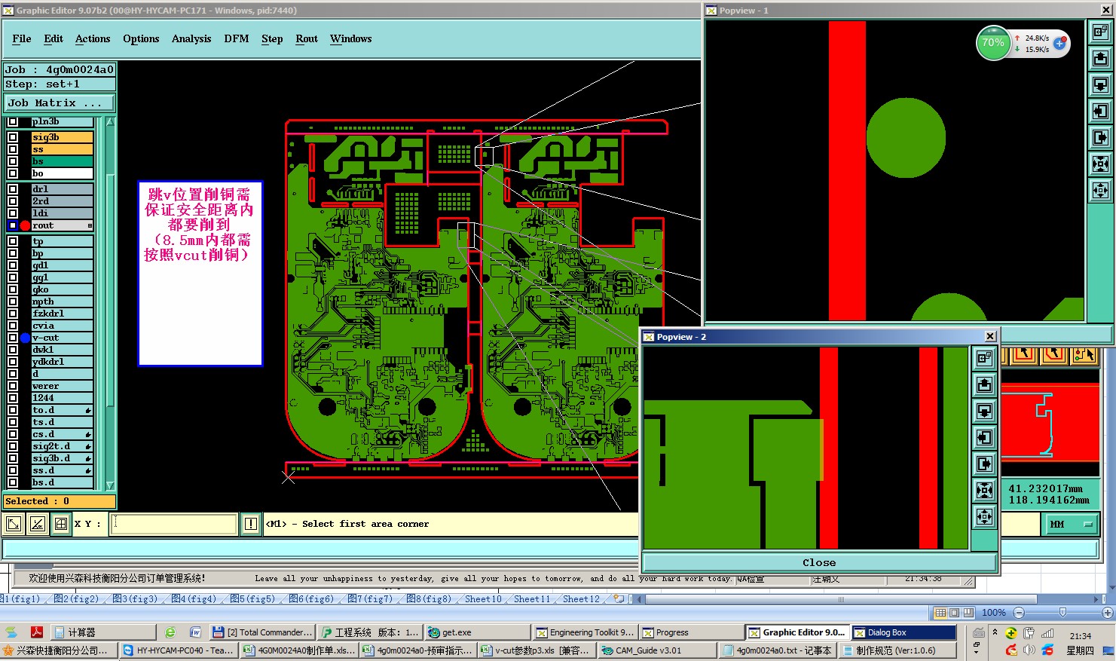Open the Step menu
1116x661 pixels.
tap(272, 38)
